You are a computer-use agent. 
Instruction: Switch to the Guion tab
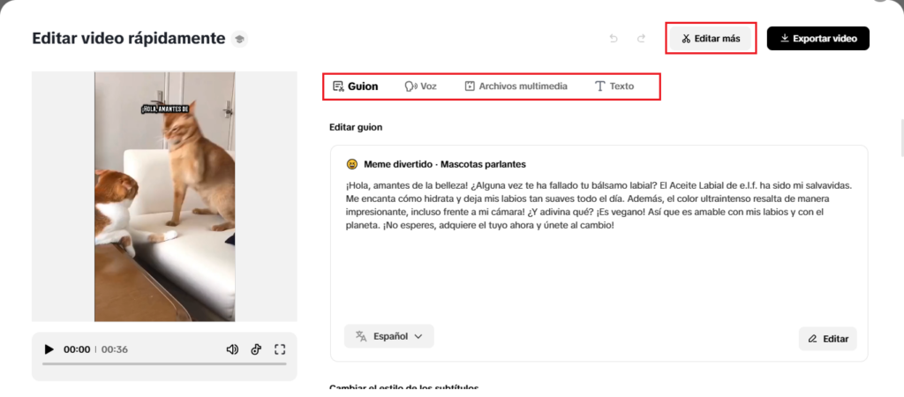[355, 86]
